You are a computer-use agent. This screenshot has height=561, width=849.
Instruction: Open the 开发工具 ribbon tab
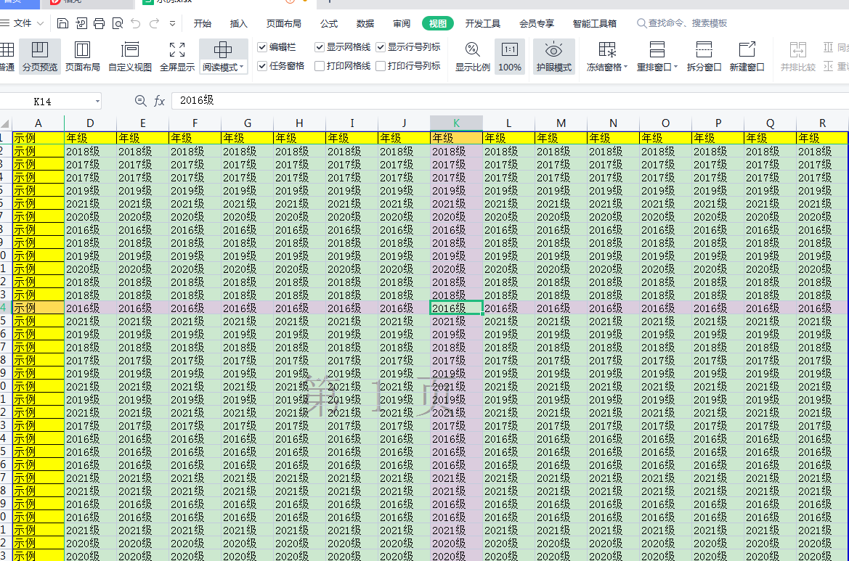tap(482, 23)
